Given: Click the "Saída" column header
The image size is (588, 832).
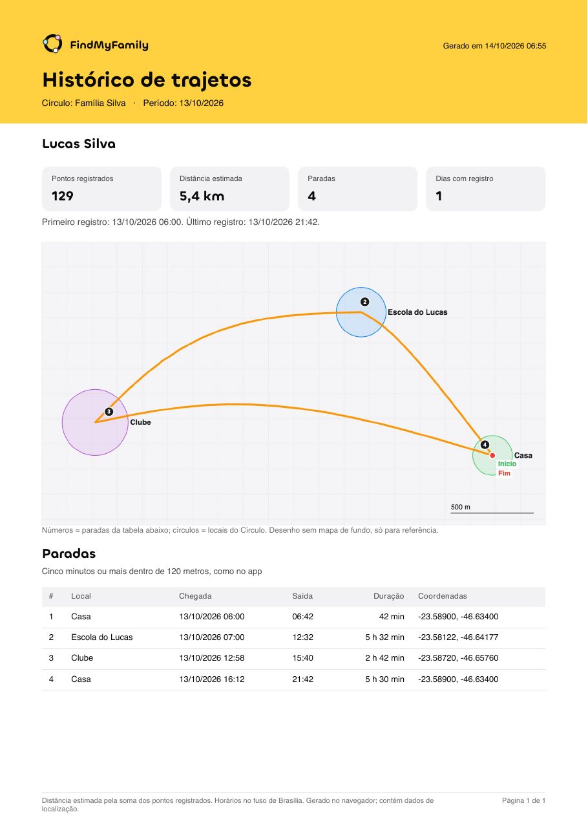Looking at the screenshot, I should point(303,596).
